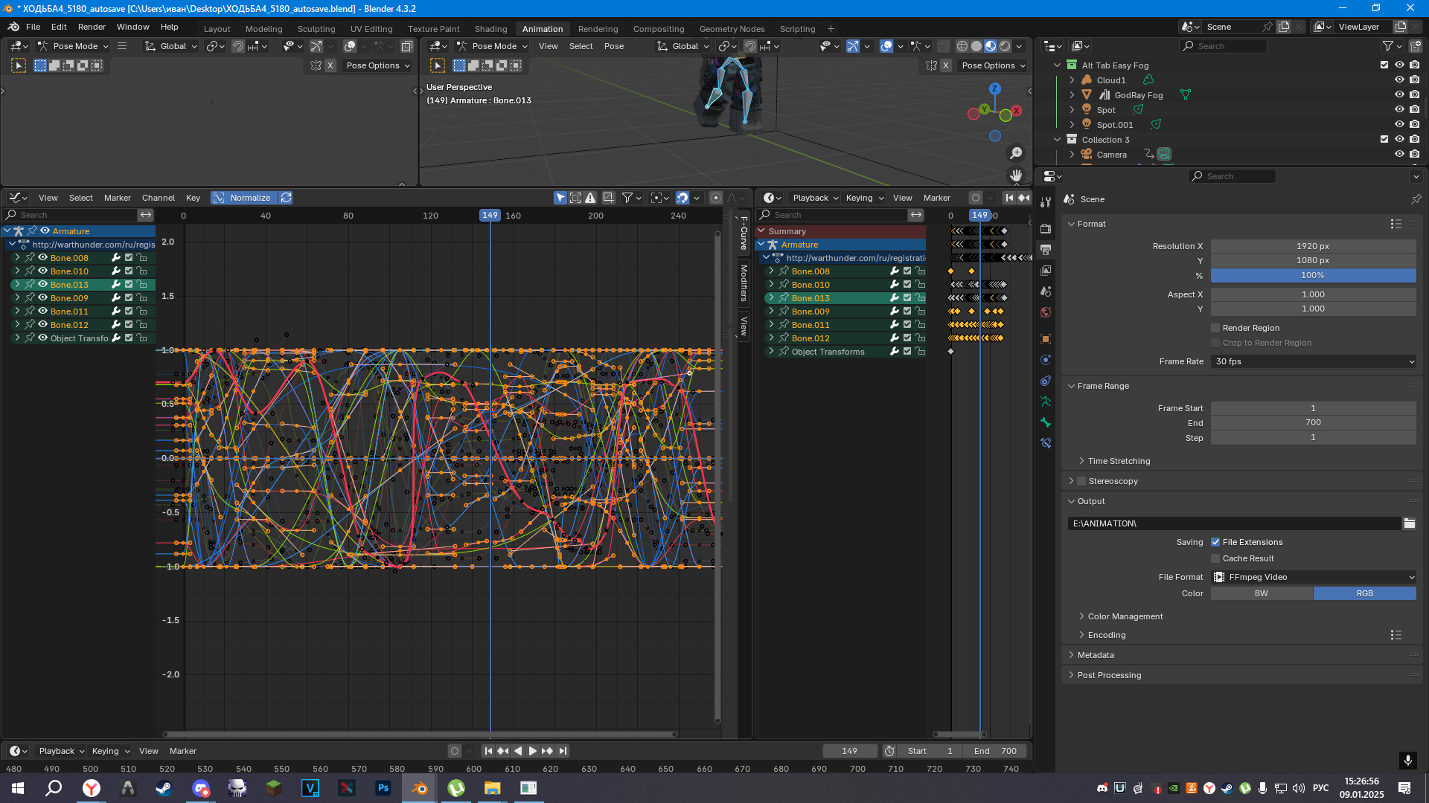Image resolution: width=1429 pixels, height=803 pixels.
Task: Open the Output properties tab icon
Action: click(1046, 250)
